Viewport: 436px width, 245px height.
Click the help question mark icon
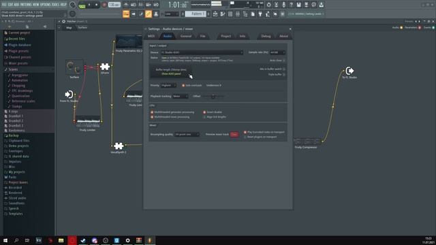tap(291, 5)
